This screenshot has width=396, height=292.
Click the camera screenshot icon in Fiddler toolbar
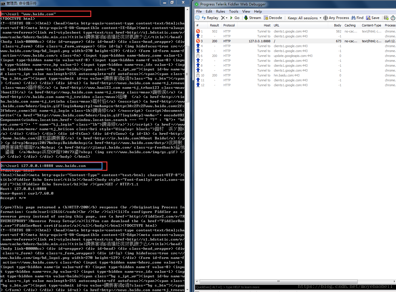coord(386,18)
